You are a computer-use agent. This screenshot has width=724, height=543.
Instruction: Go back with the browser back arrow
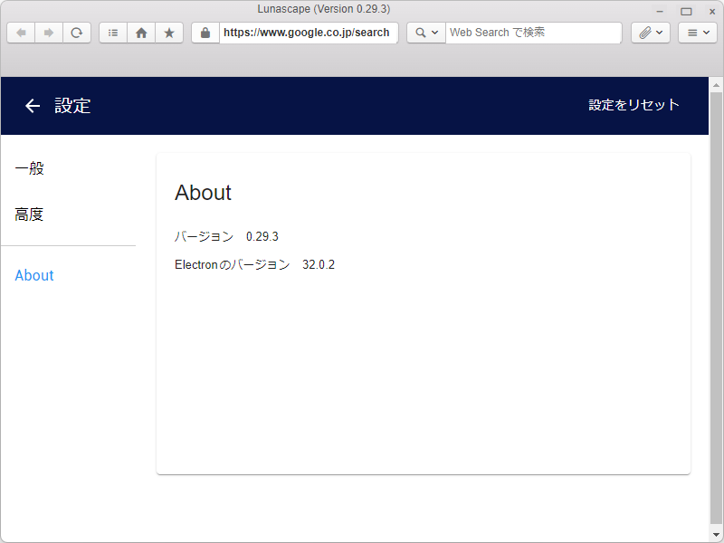click(x=21, y=33)
